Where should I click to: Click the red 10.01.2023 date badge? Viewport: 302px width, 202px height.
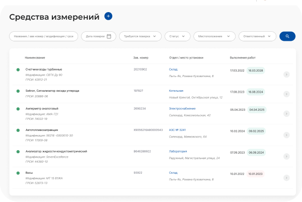tap(255, 174)
